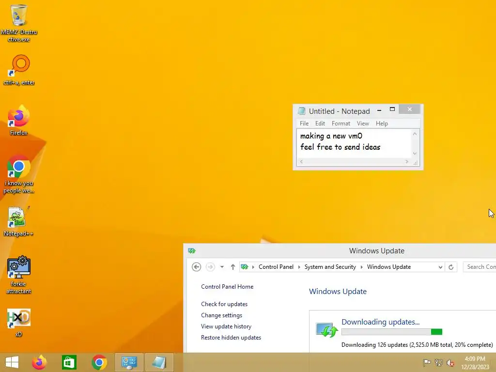Select the HxD 'xD' desktop shortcut

[19, 323]
